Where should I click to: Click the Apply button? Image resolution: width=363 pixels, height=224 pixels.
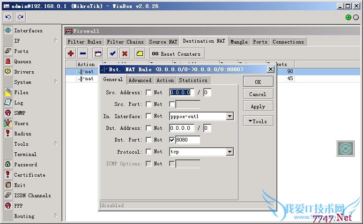tap(258, 107)
